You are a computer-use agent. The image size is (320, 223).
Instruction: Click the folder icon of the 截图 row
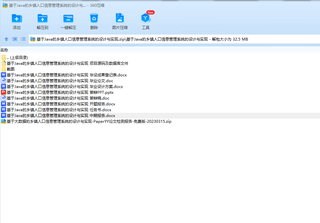4,69
